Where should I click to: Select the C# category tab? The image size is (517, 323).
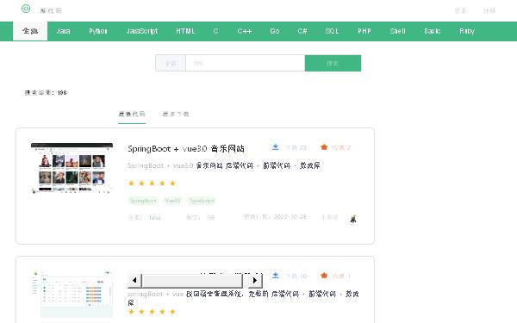302,31
